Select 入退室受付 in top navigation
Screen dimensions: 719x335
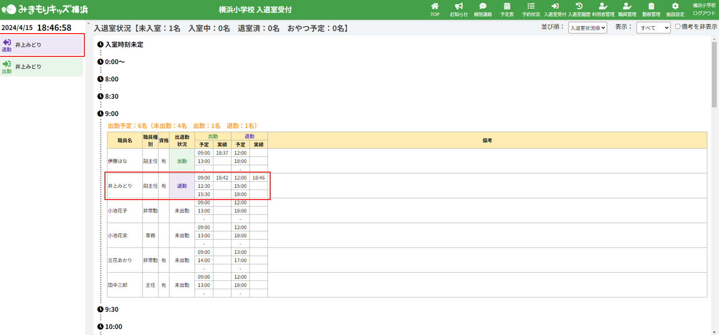(x=555, y=9)
